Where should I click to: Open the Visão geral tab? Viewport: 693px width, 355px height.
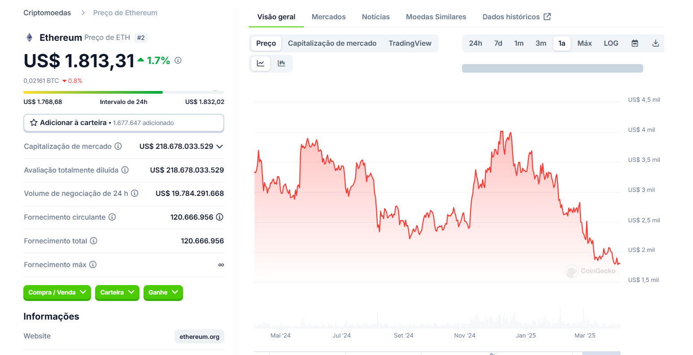tap(276, 17)
